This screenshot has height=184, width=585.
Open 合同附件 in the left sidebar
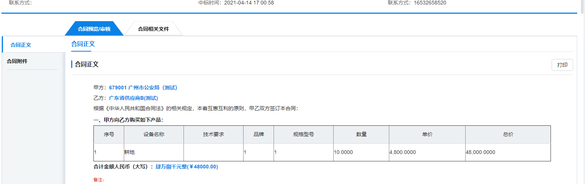17,61
